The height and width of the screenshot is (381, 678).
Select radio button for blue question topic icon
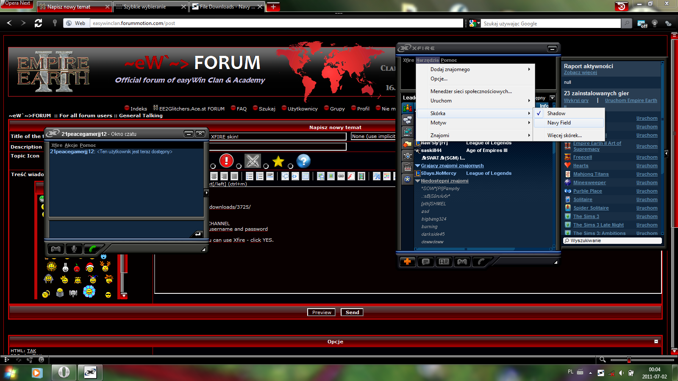[291, 166]
